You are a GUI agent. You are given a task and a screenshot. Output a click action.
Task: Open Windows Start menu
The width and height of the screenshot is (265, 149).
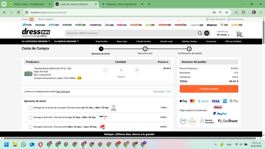7,144
